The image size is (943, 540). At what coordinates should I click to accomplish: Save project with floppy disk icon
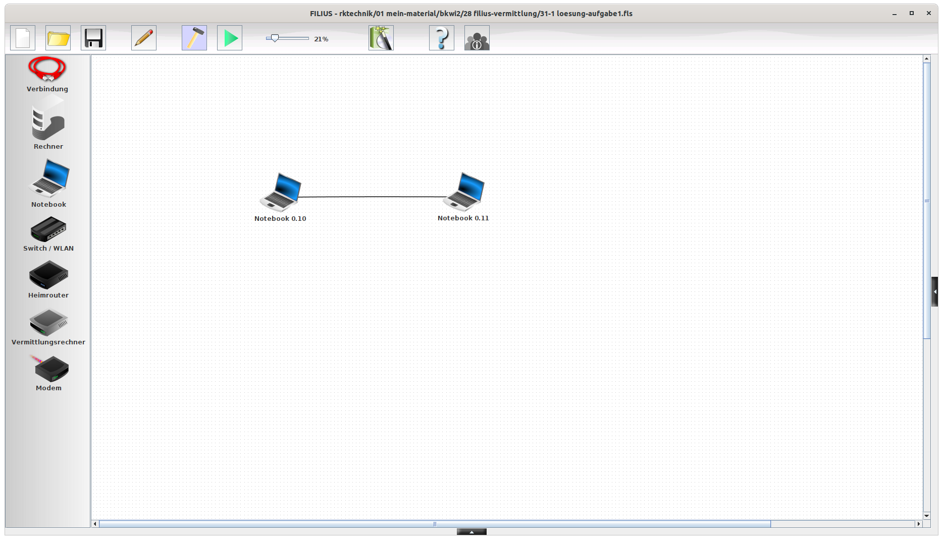point(93,38)
